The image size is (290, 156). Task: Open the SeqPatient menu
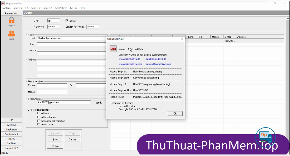tap(61, 8)
